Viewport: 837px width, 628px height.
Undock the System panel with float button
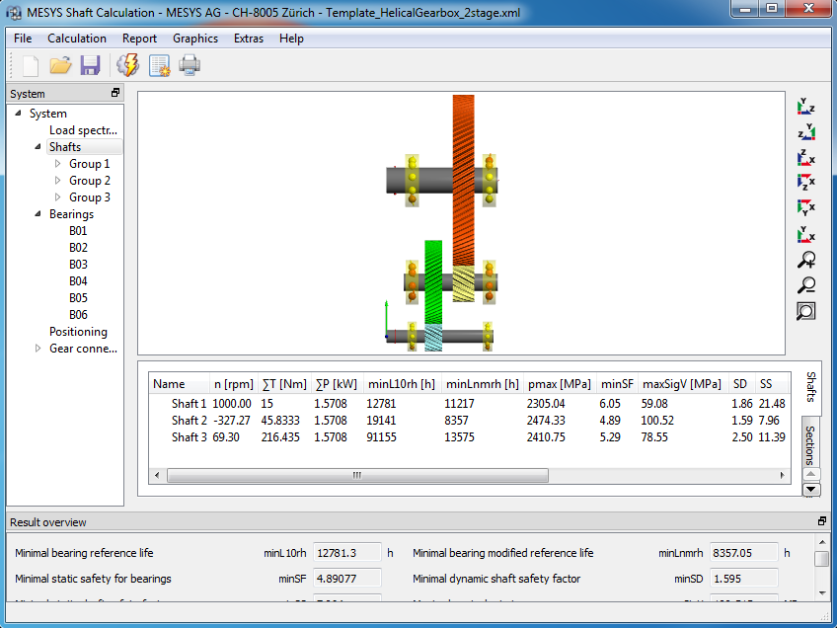coord(115,93)
